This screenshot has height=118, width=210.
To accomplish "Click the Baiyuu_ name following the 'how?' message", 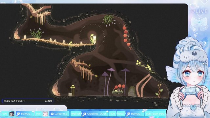I will pos(136,114).
